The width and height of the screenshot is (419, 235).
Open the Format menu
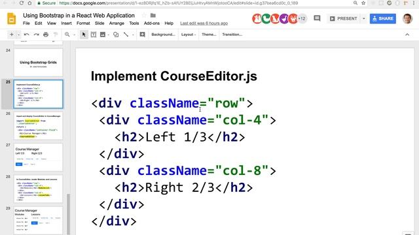(83, 23)
